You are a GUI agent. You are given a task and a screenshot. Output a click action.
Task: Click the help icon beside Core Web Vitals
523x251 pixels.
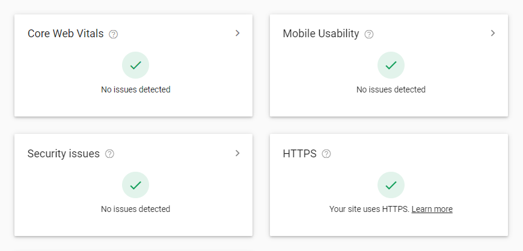[114, 34]
